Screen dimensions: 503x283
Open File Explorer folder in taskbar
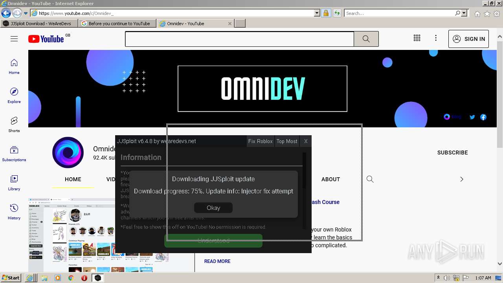(44, 278)
